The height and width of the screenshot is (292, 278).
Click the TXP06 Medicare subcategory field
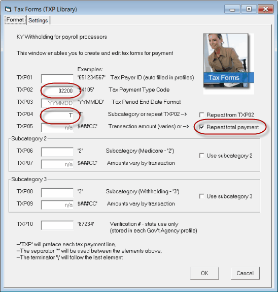57,152
